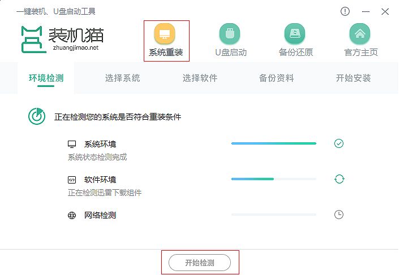400x275 pixels.
Task: Click the 系统重装 monitor icon
Action: click(165, 34)
